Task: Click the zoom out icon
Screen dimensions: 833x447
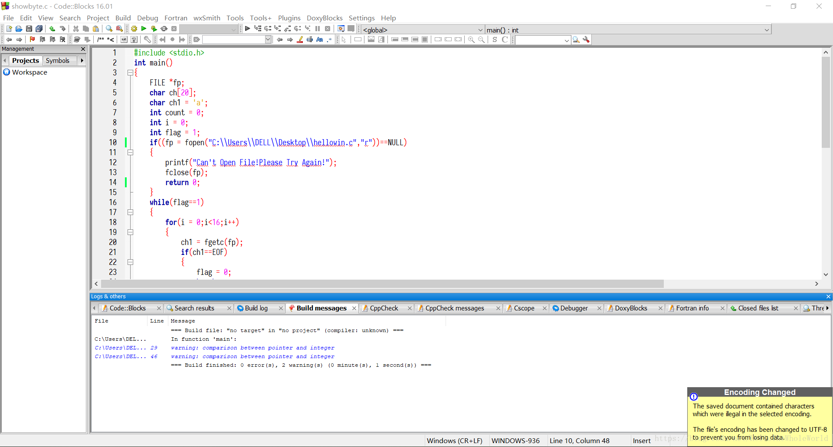Action: click(x=481, y=39)
